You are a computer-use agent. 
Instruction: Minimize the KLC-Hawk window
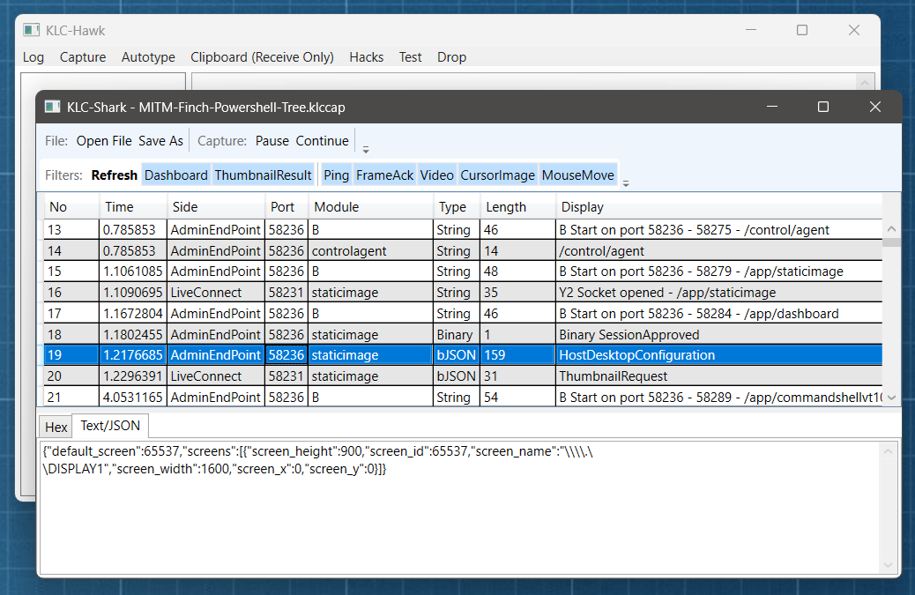pyautogui.click(x=751, y=30)
